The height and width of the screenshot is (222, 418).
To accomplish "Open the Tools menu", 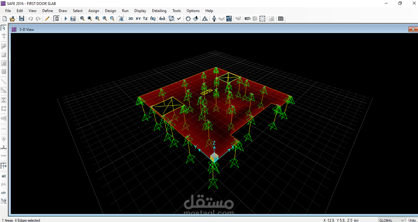I will 177,10.
